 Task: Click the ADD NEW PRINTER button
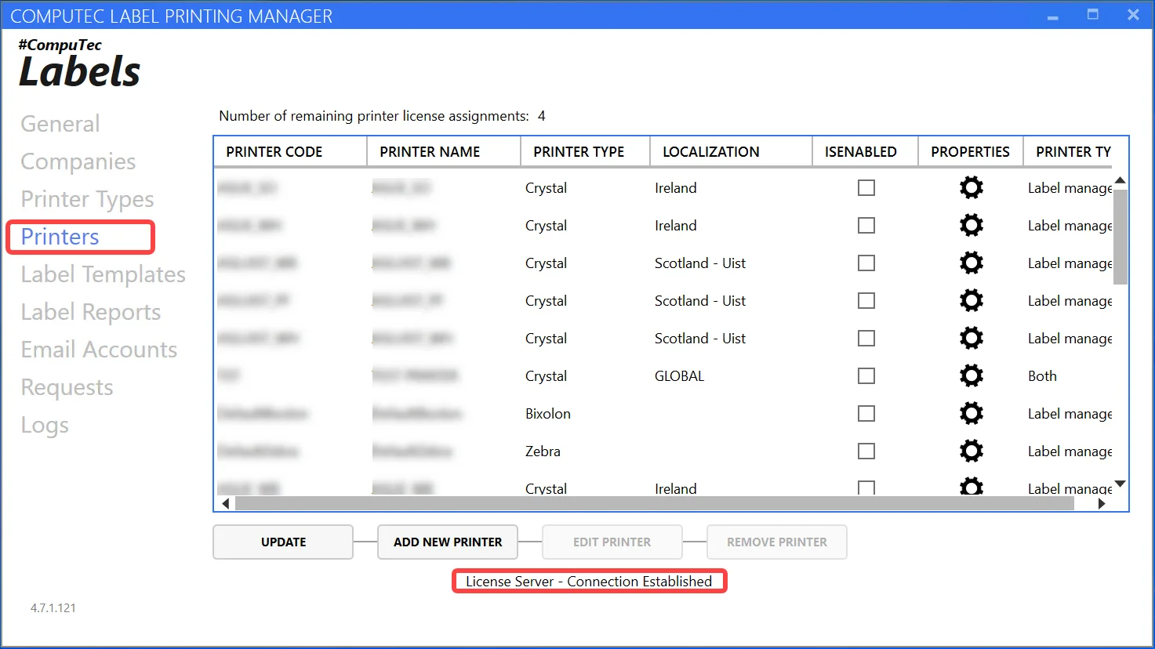click(448, 542)
